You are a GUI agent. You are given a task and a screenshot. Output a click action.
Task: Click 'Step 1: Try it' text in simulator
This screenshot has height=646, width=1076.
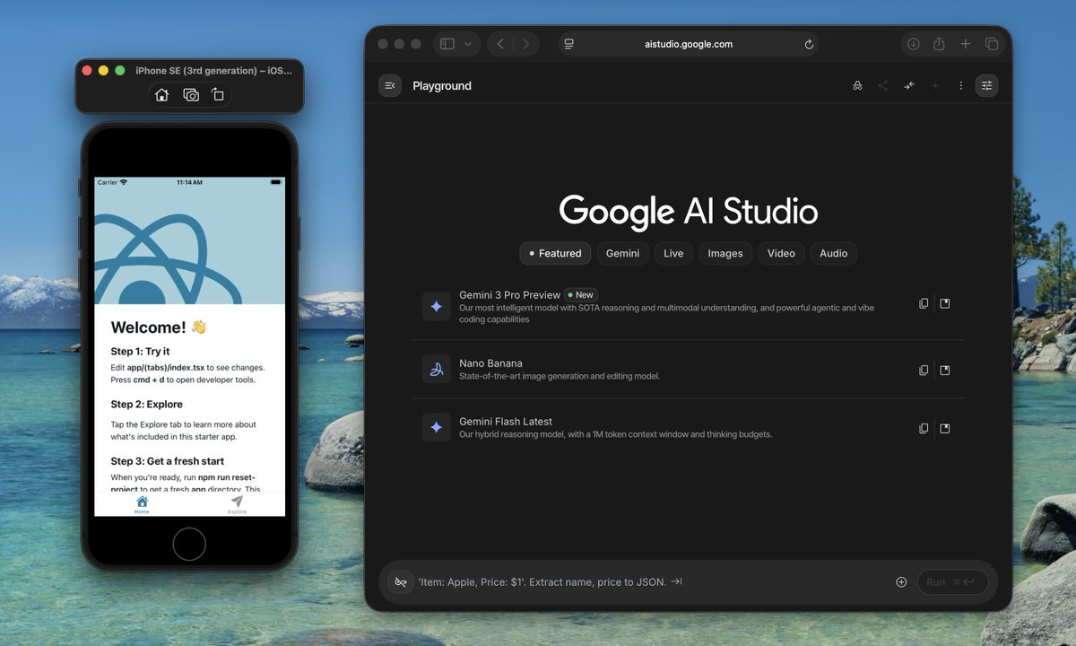click(140, 351)
